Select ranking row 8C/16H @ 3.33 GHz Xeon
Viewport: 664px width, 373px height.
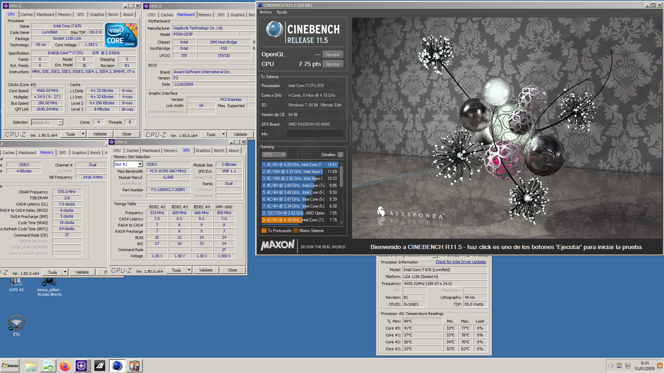click(299, 172)
